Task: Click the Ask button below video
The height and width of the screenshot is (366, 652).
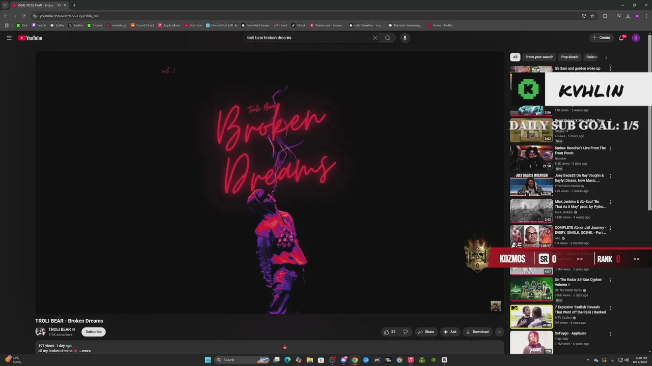Action: click(x=450, y=332)
